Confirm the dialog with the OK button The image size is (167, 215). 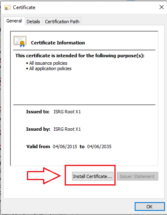pyautogui.click(x=150, y=207)
